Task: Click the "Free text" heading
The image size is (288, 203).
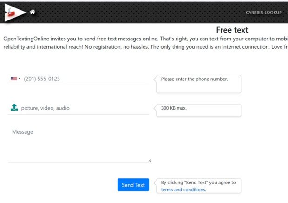Action: click(x=232, y=30)
